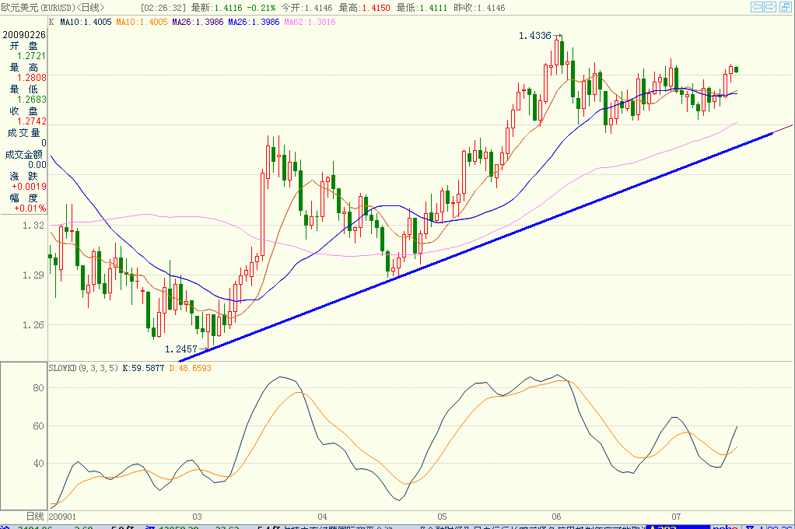Click the 涨跌 value +0.0019
795x529 pixels.
[29, 187]
